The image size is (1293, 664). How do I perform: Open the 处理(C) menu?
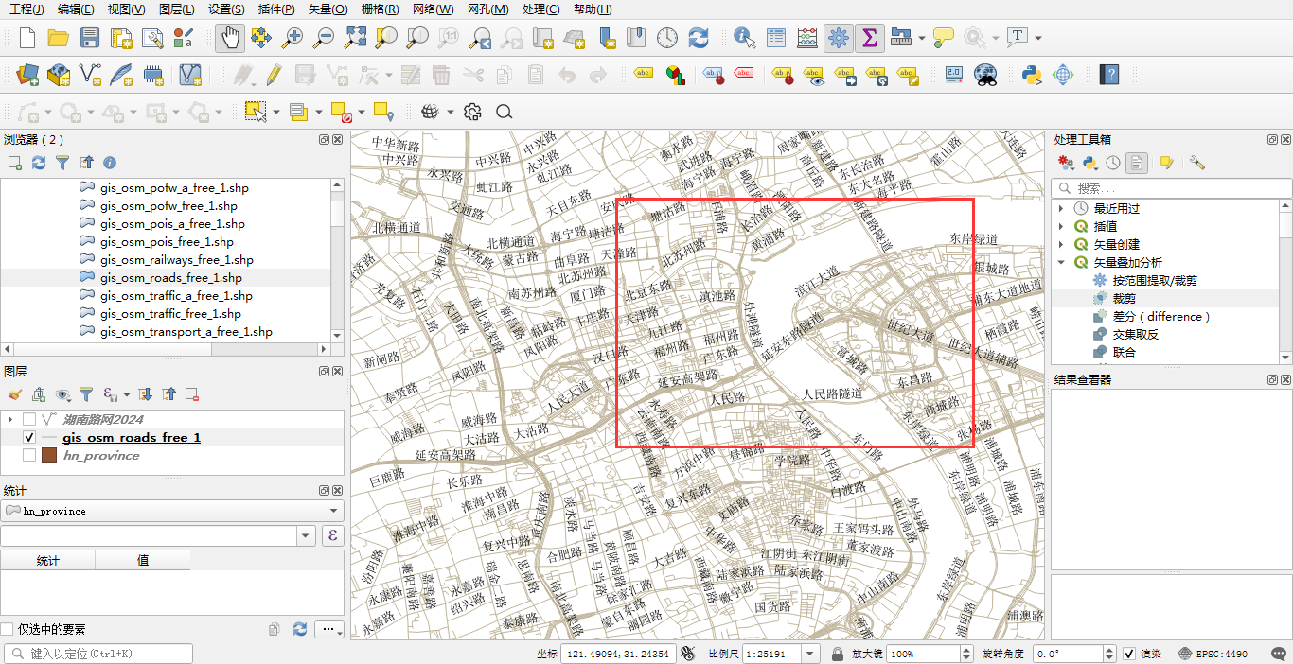click(x=540, y=9)
